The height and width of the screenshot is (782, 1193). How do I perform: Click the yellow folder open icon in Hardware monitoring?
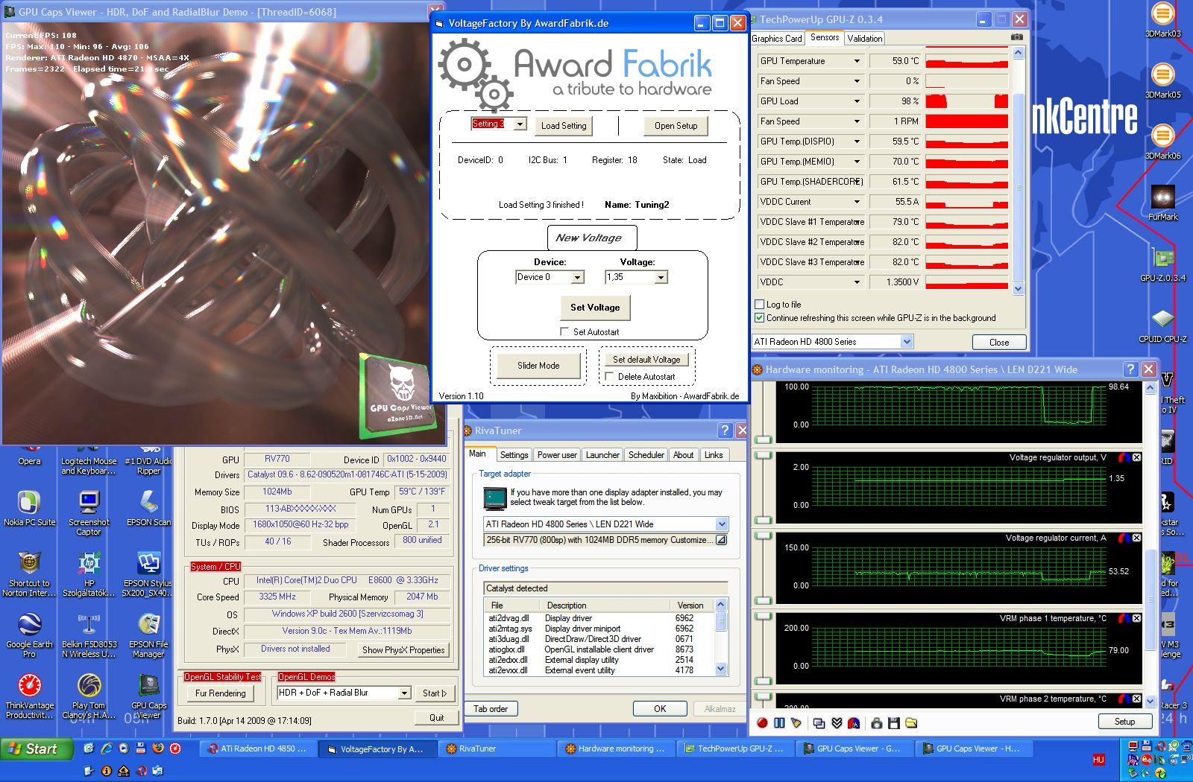(x=911, y=722)
